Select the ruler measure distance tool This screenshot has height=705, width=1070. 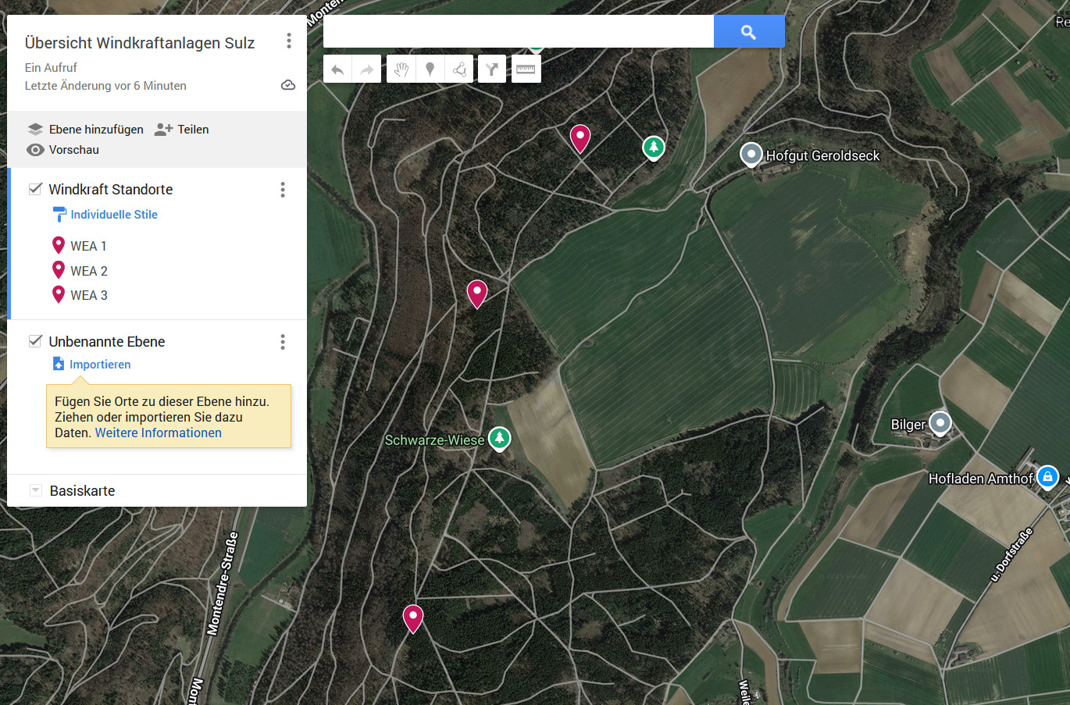click(x=526, y=69)
